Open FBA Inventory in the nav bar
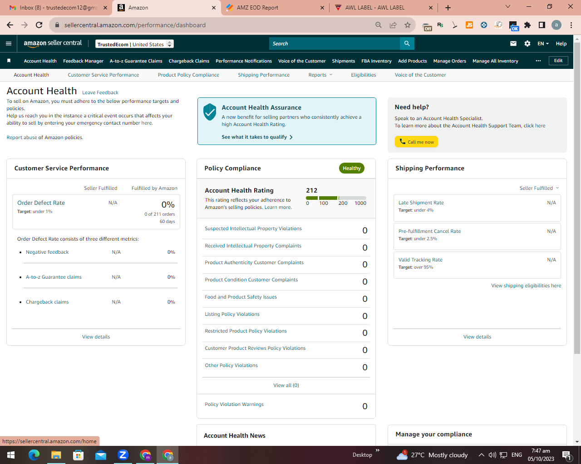Viewport: 581px width, 464px height. [x=376, y=61]
